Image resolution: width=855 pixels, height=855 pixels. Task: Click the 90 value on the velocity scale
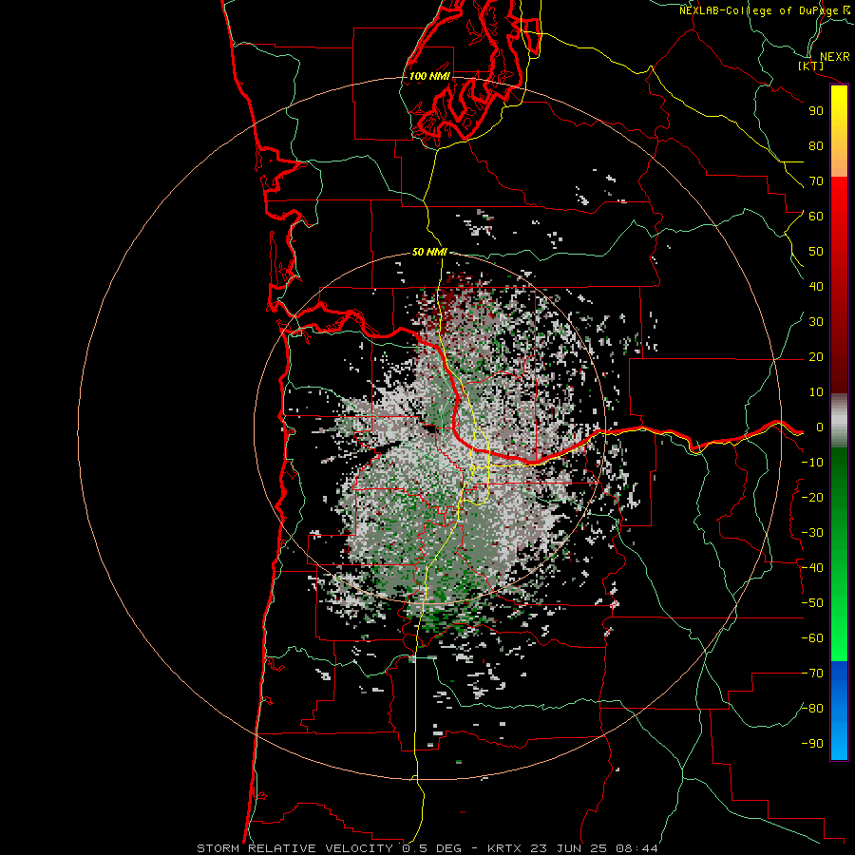point(816,111)
